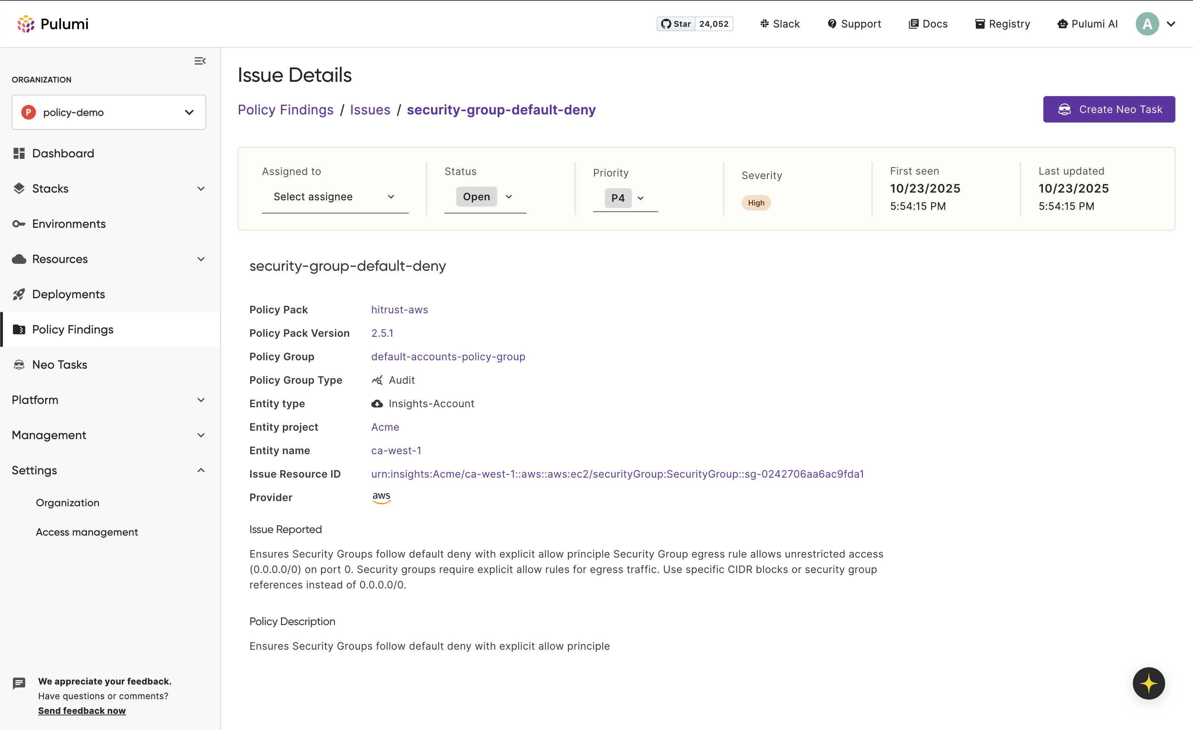Collapse the Settings section
The width and height of the screenshot is (1193, 730).
201,470
